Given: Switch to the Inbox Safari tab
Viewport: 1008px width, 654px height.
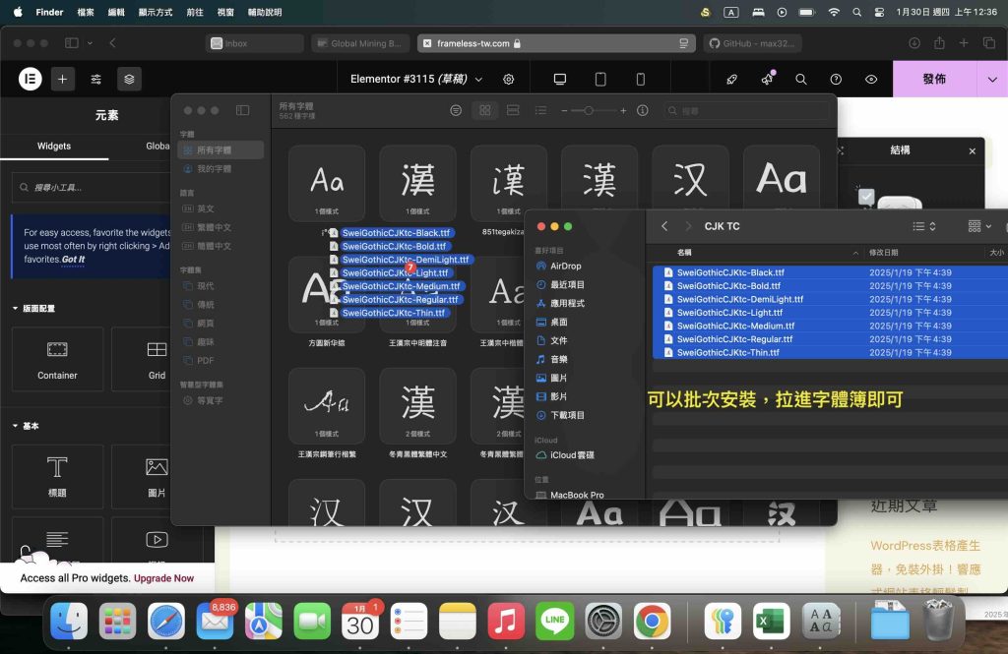Looking at the screenshot, I should [x=255, y=43].
